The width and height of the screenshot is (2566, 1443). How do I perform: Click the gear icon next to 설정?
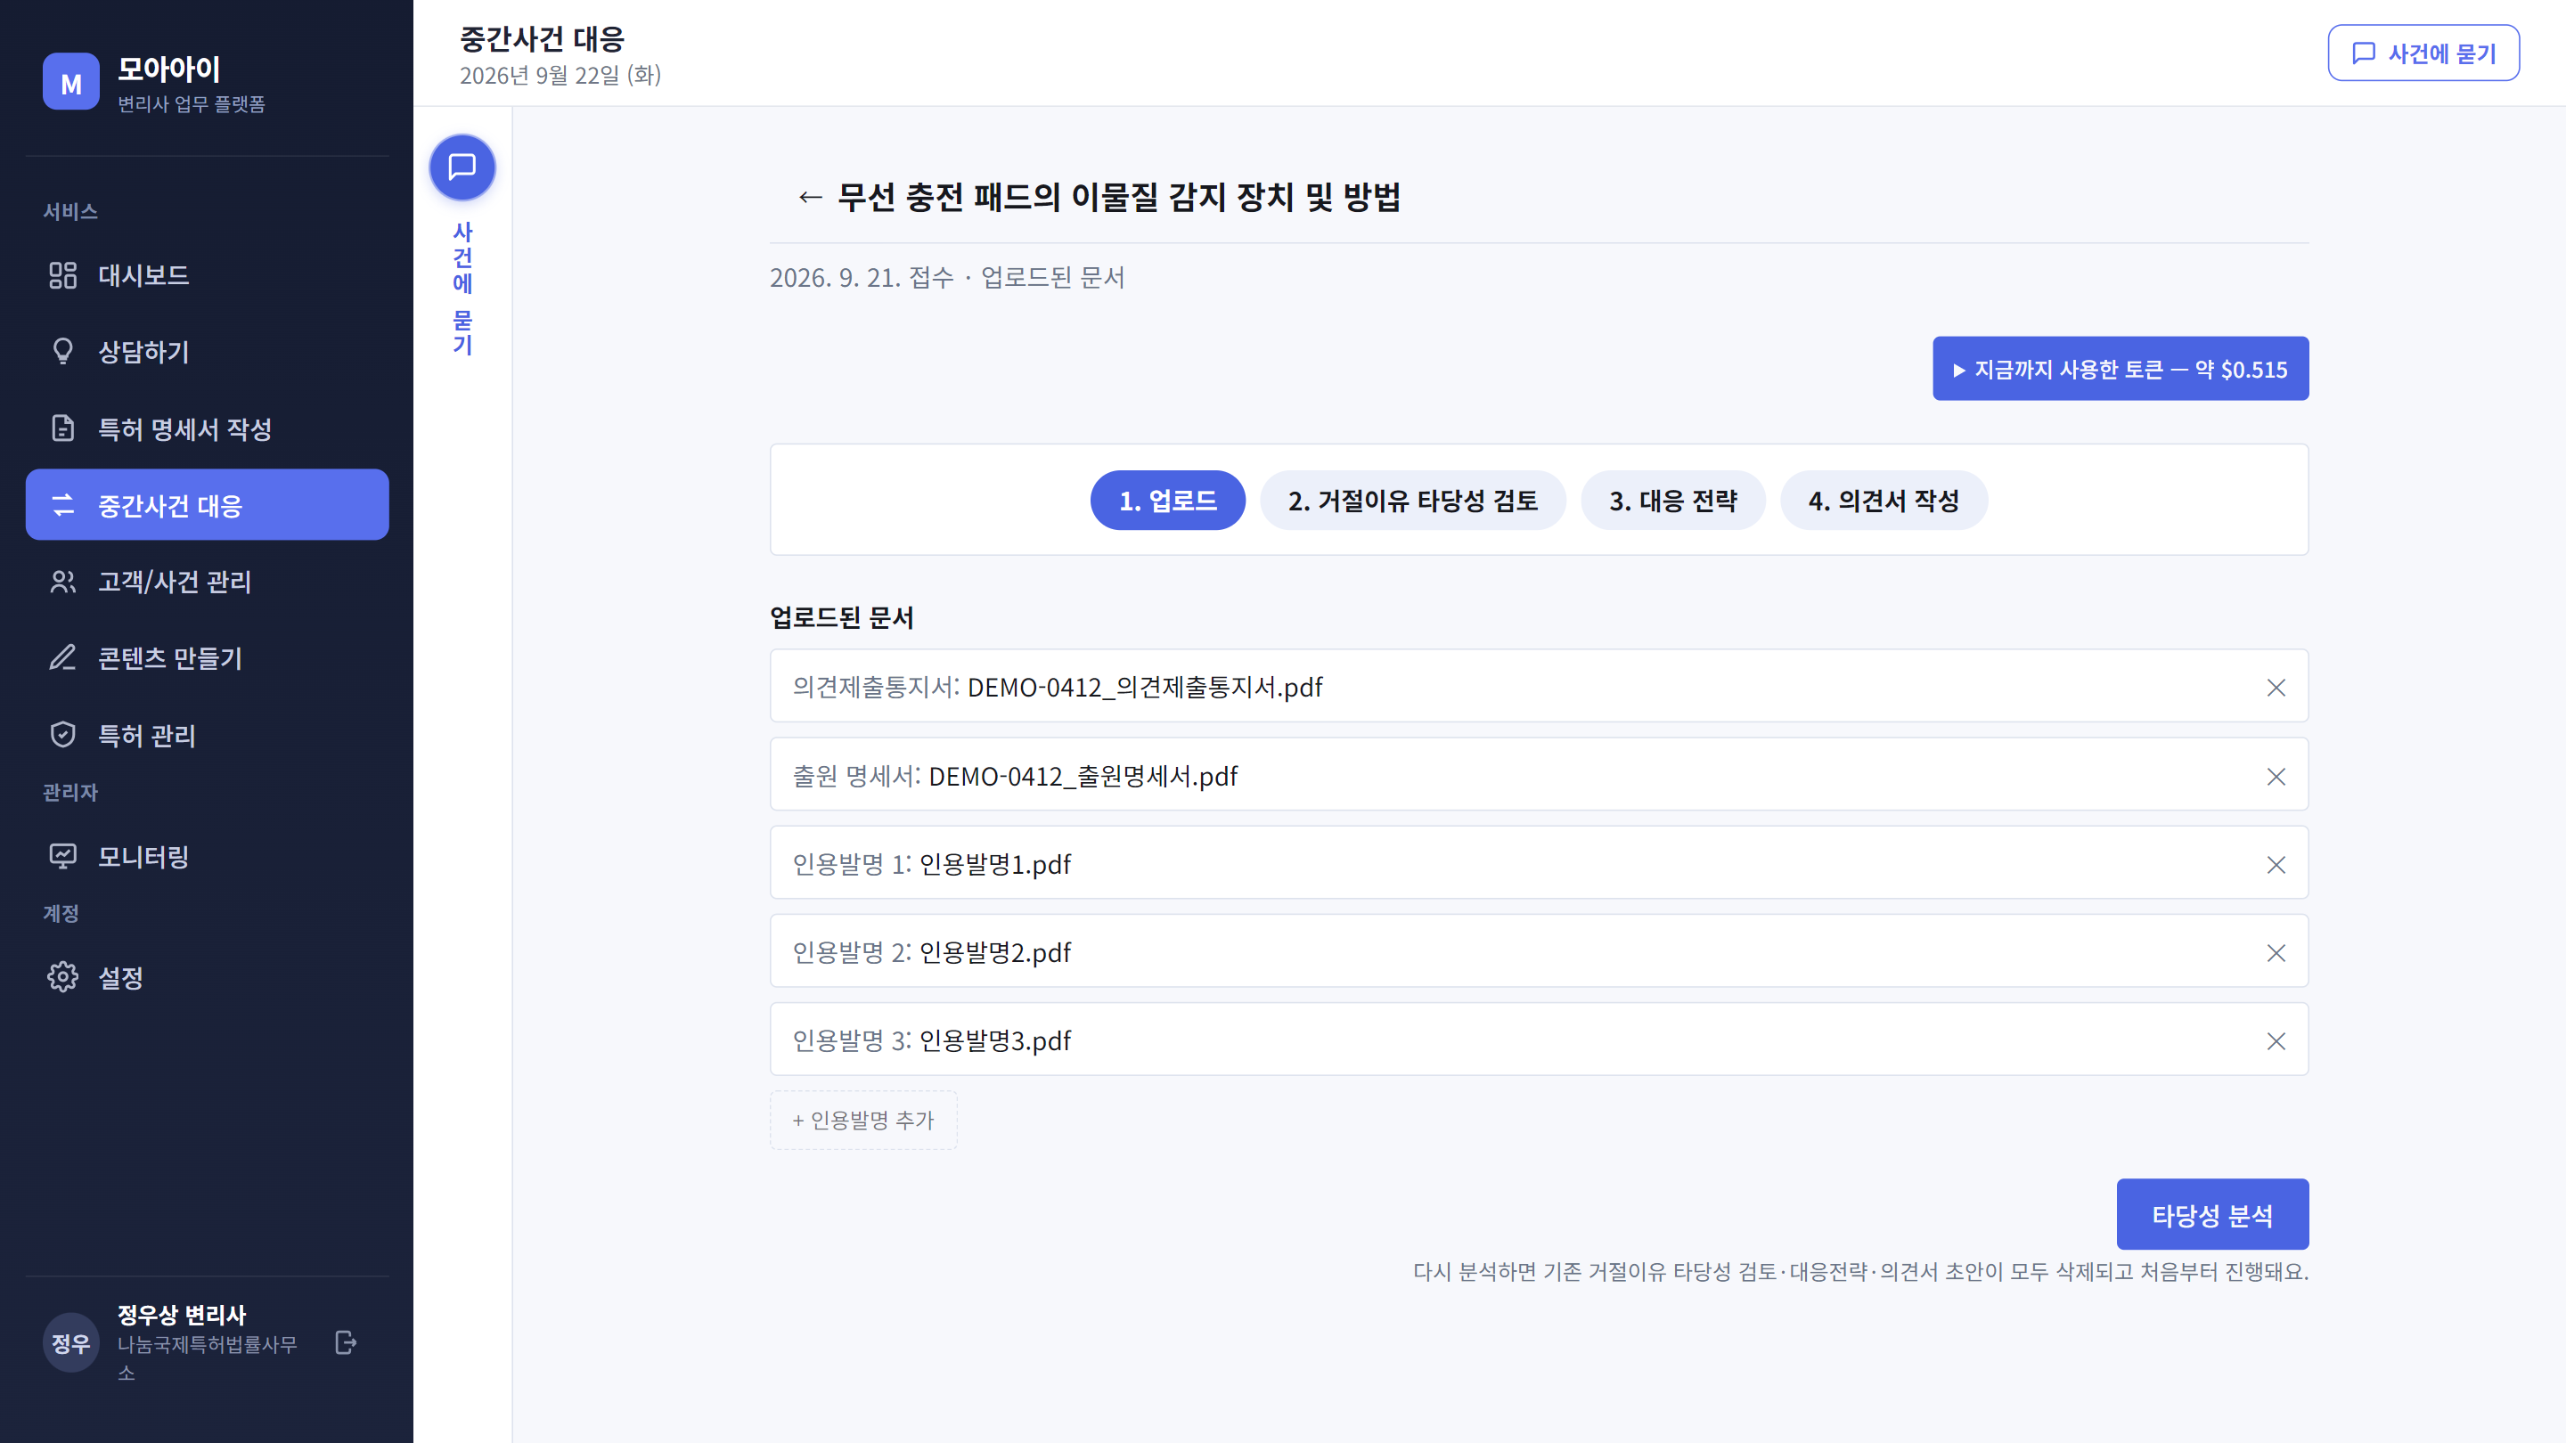[62, 977]
